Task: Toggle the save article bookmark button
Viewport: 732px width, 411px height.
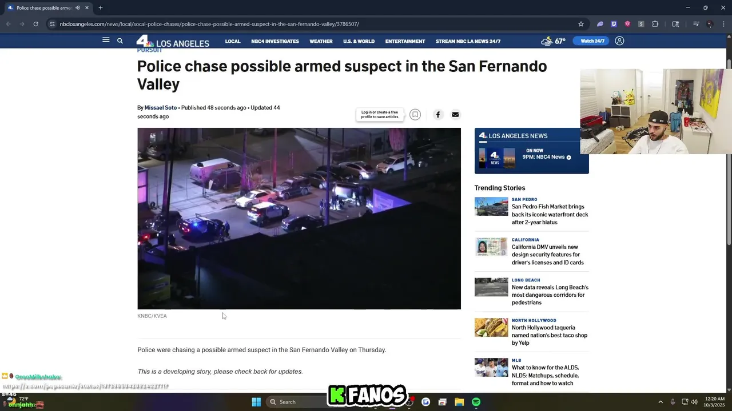Action: click(415, 115)
